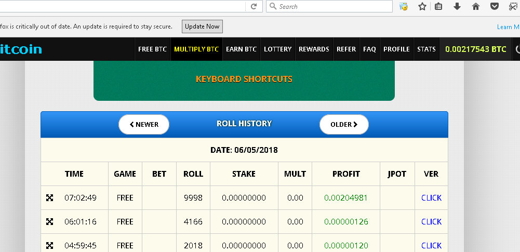
Task: Verify the 06:01:16 roll via CLICK link
Action: 432,222
